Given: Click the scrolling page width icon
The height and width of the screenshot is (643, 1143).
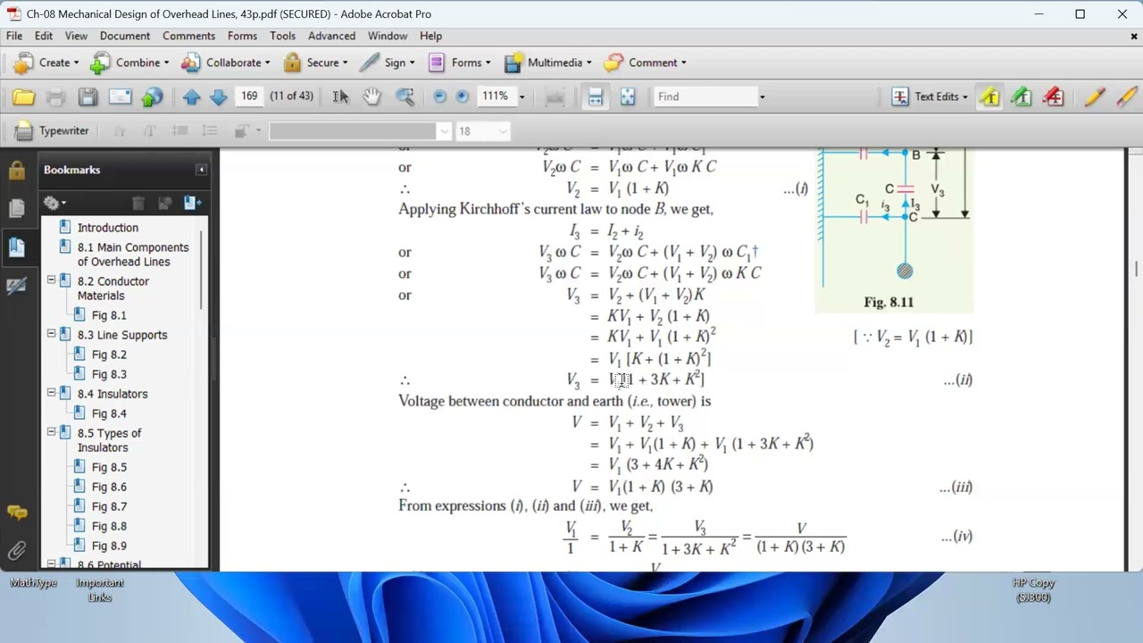Looking at the screenshot, I should coord(595,96).
